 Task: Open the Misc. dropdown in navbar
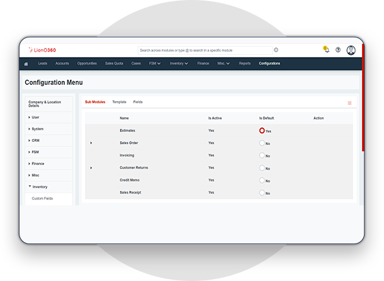pyautogui.click(x=223, y=63)
